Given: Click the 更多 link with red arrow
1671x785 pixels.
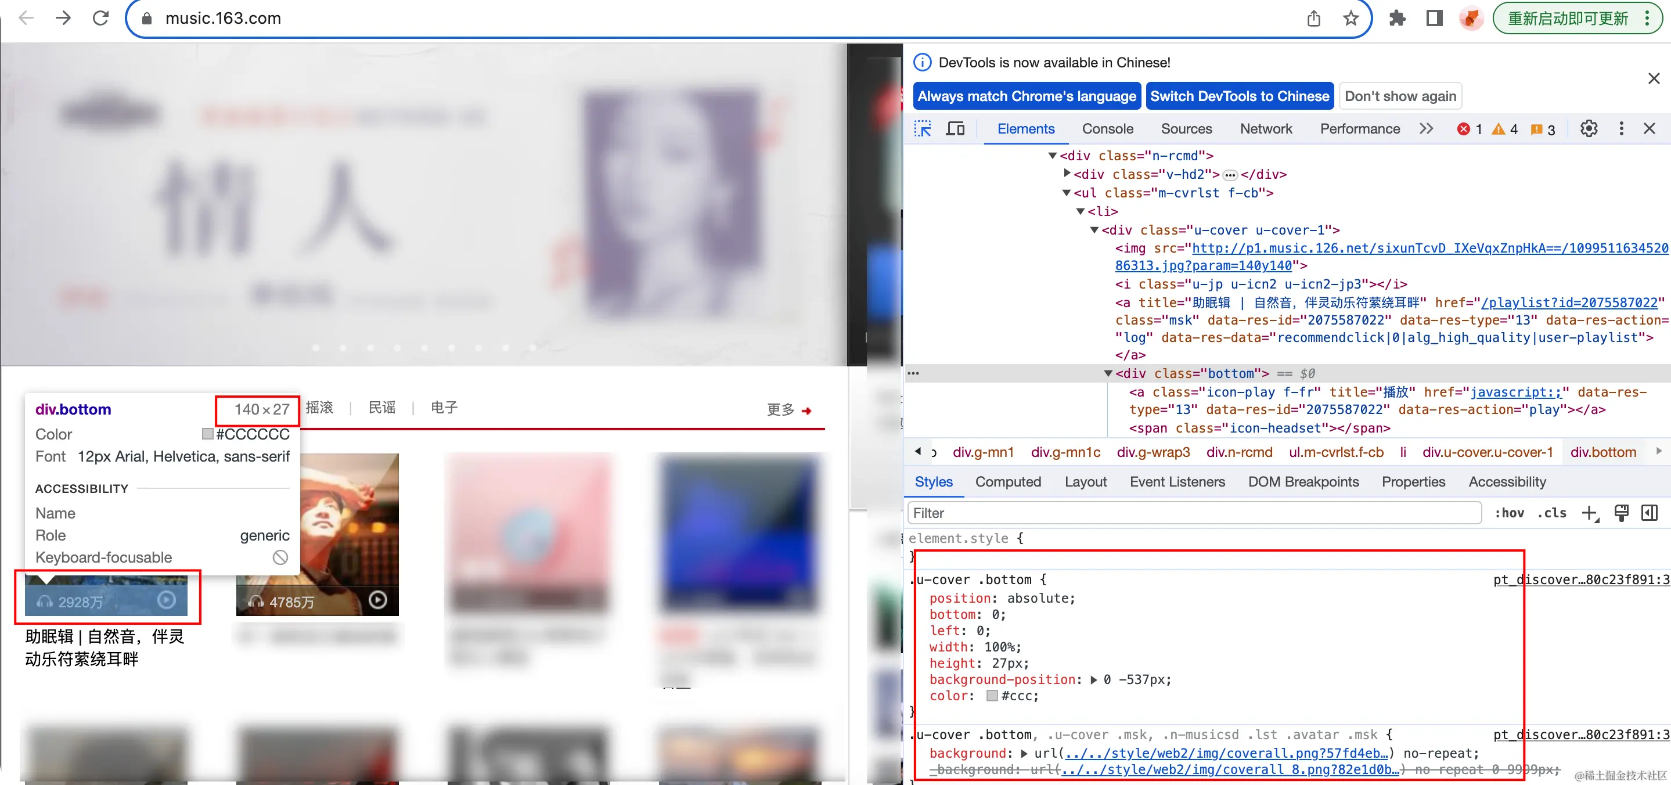Looking at the screenshot, I should (789, 409).
